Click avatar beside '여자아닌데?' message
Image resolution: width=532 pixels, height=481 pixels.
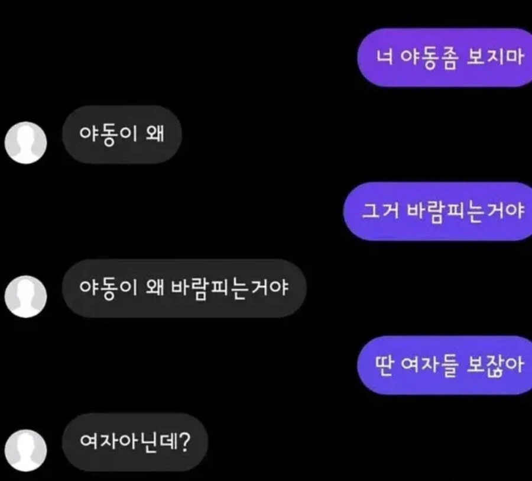[x=26, y=450]
